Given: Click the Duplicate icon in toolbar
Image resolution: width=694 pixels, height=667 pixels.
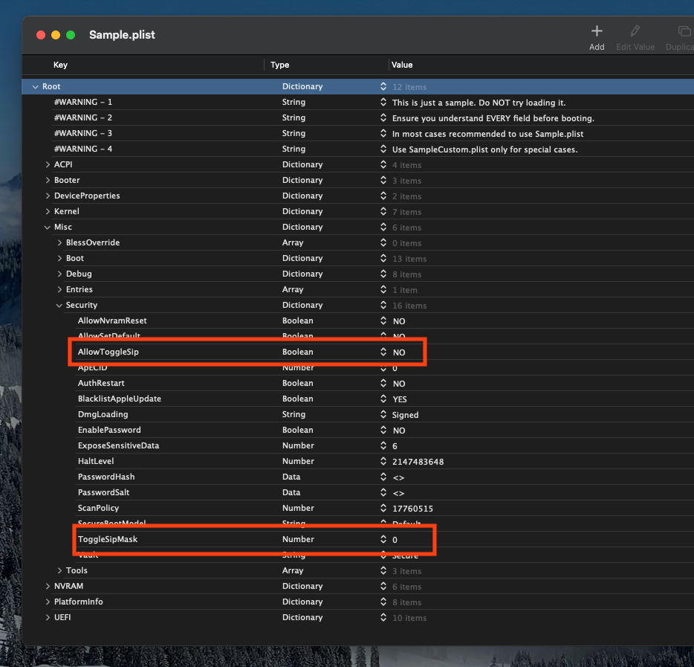Looking at the screenshot, I should [x=682, y=31].
